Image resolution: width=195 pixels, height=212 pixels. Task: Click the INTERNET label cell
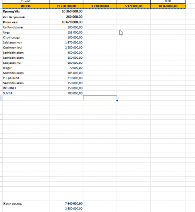26,88
